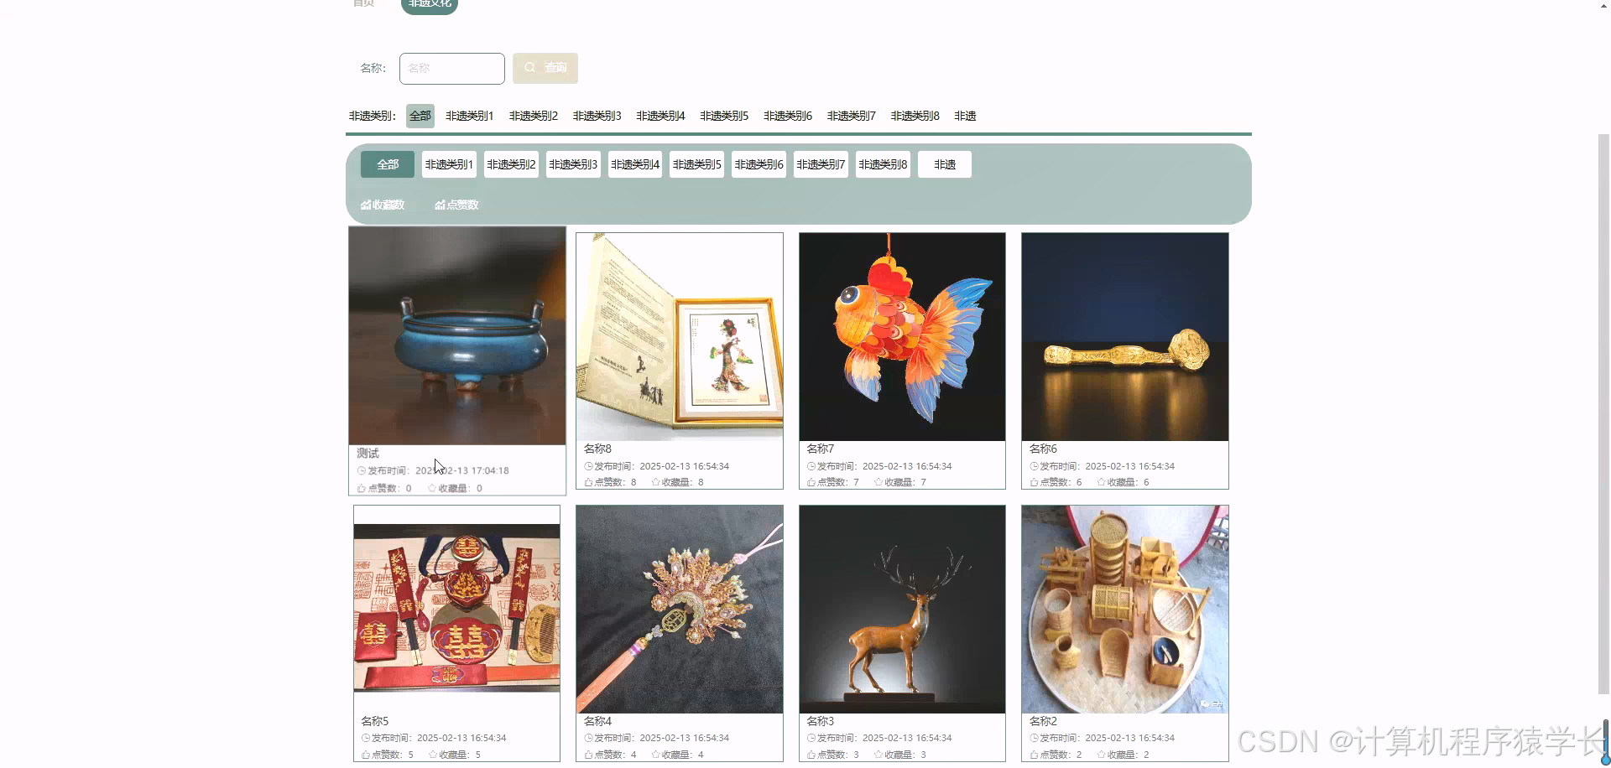Screen dimensions: 1611x768
Task: Click white 非遗类别8 button in green panel
Action: coord(883,164)
